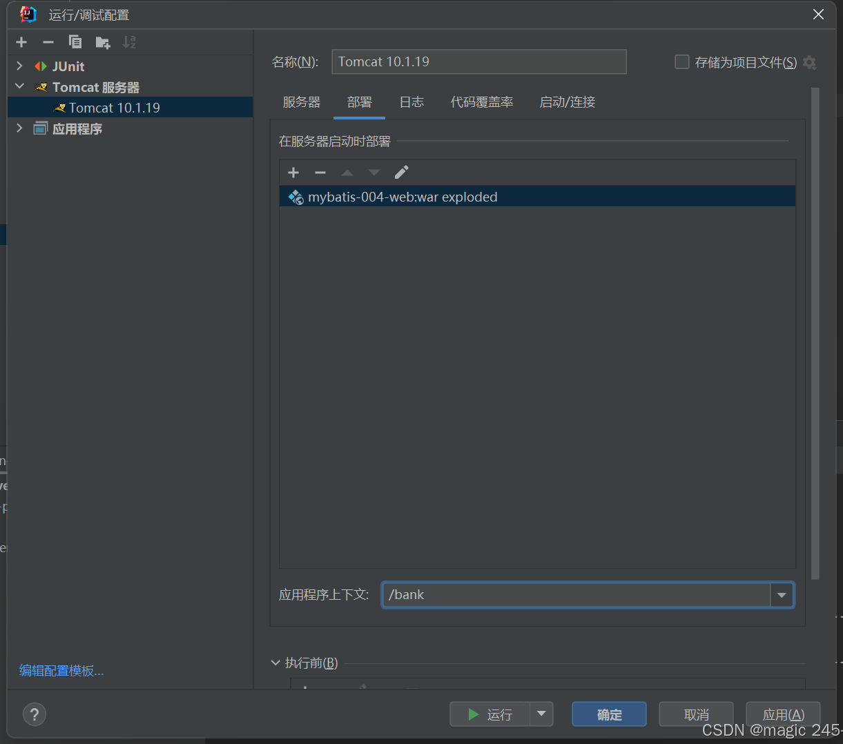Open the help question mark button

35,714
